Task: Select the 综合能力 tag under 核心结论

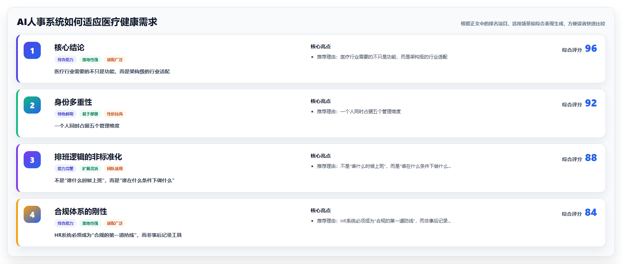Action: 65,60
